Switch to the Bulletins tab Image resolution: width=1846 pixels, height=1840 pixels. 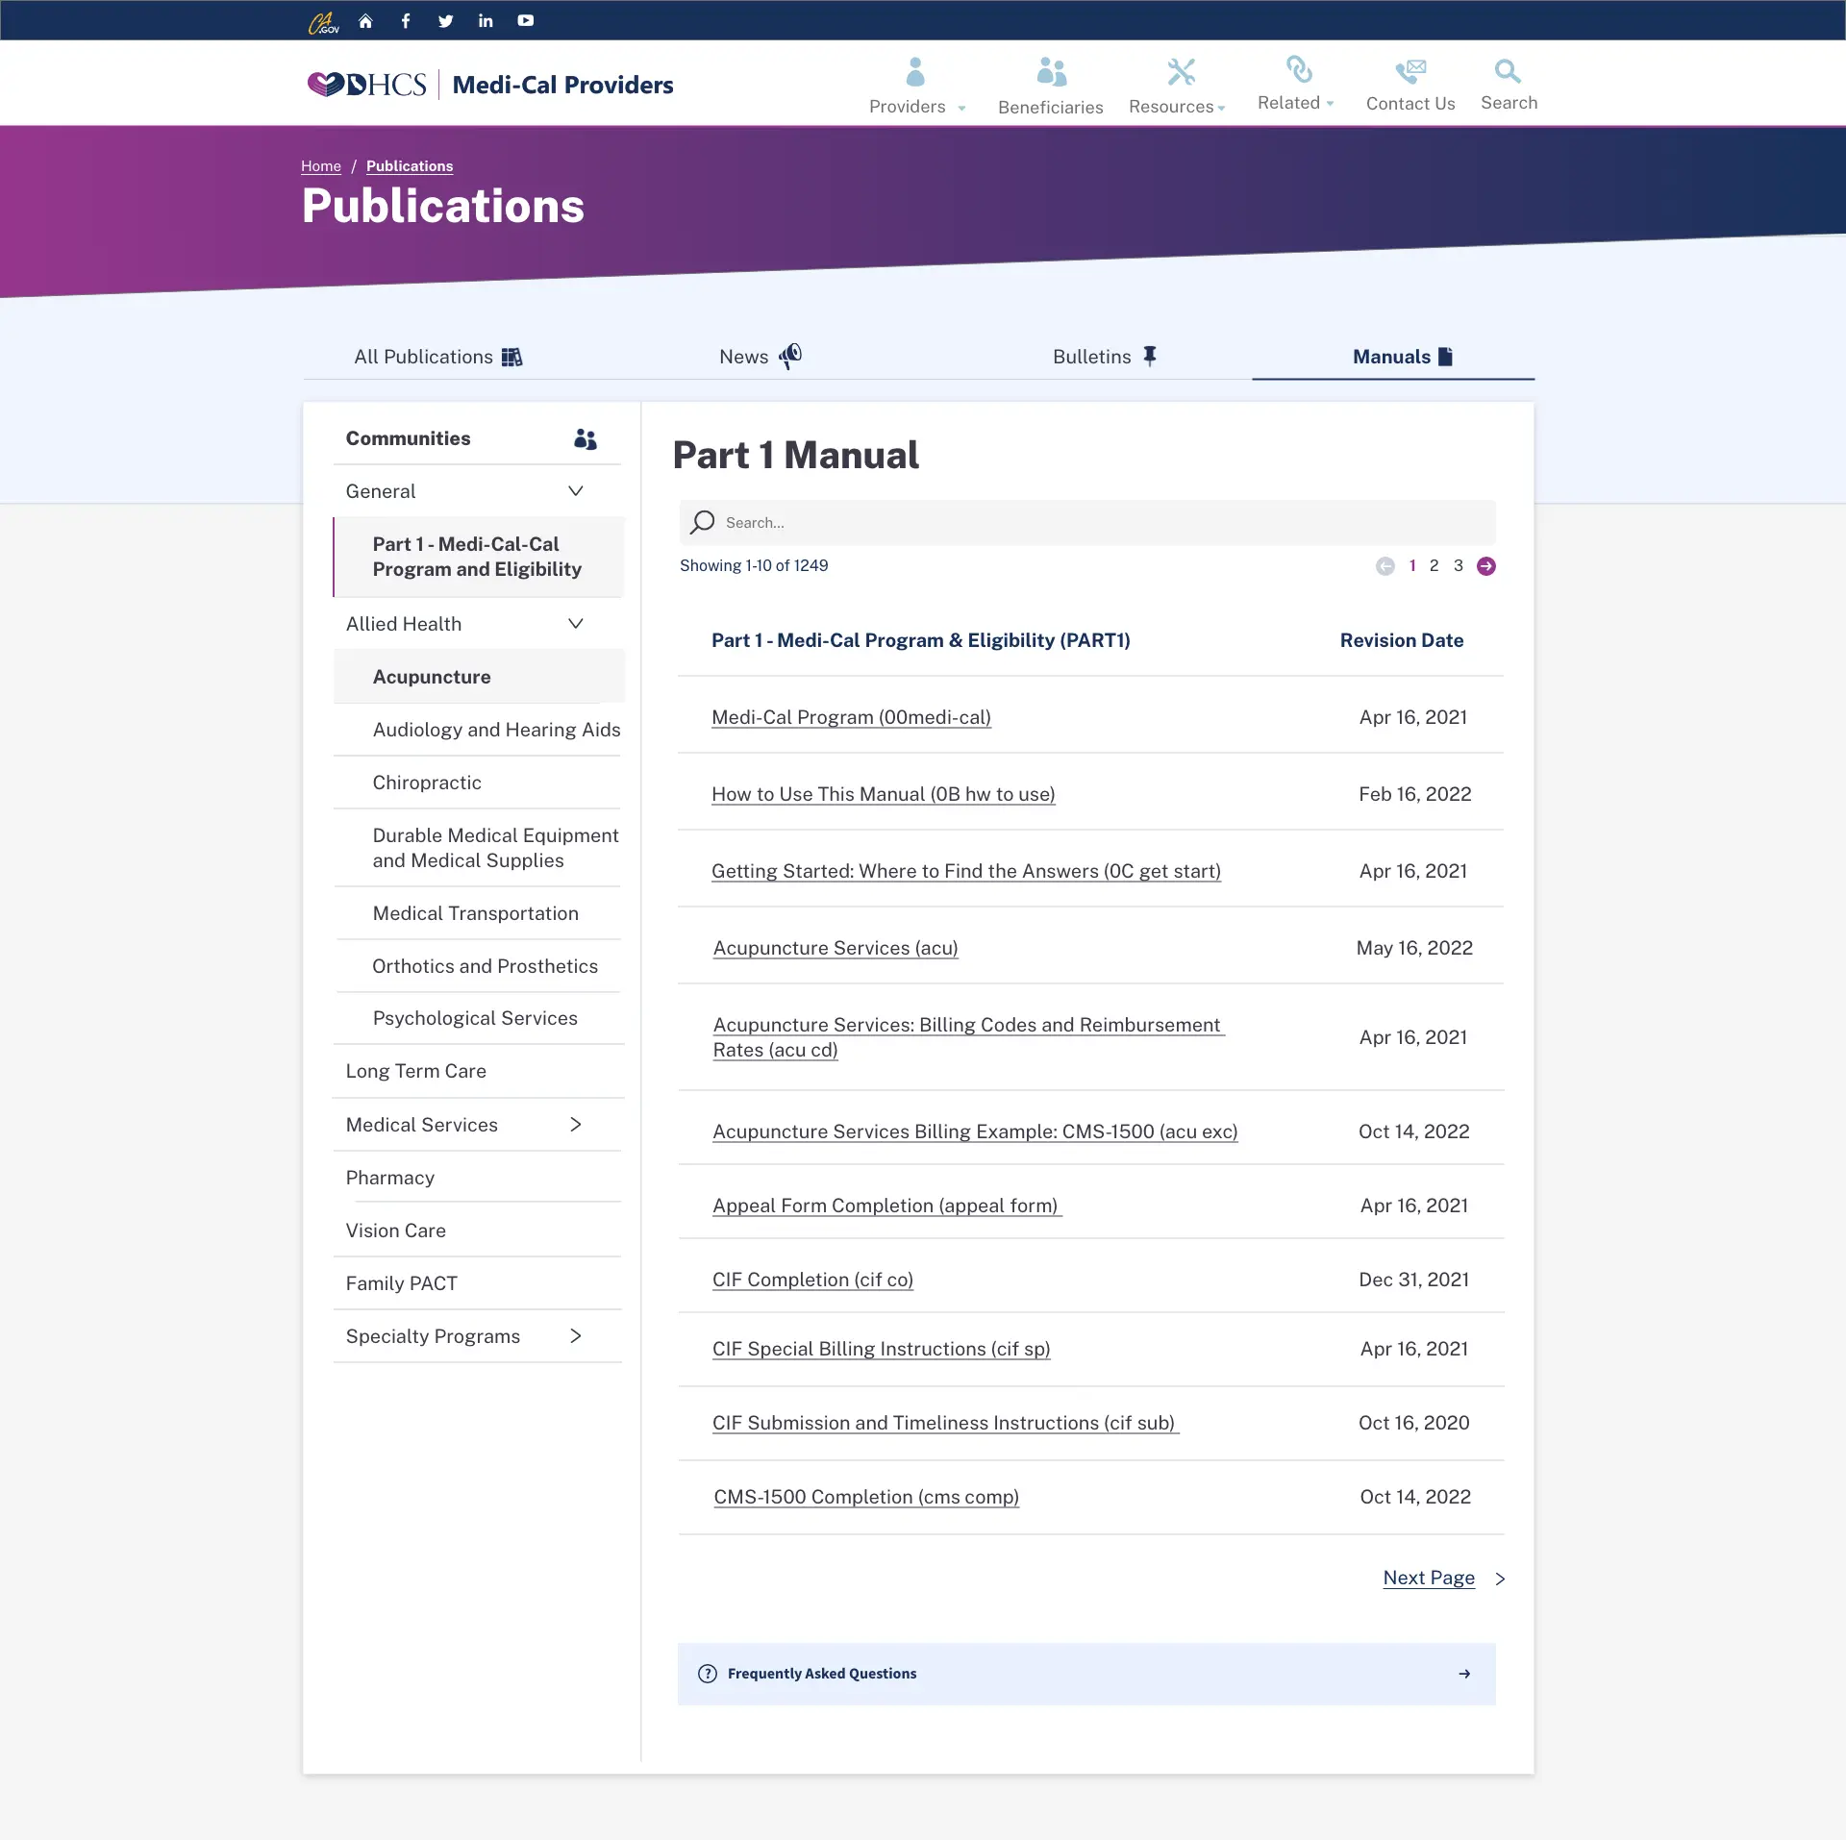tap(1104, 356)
